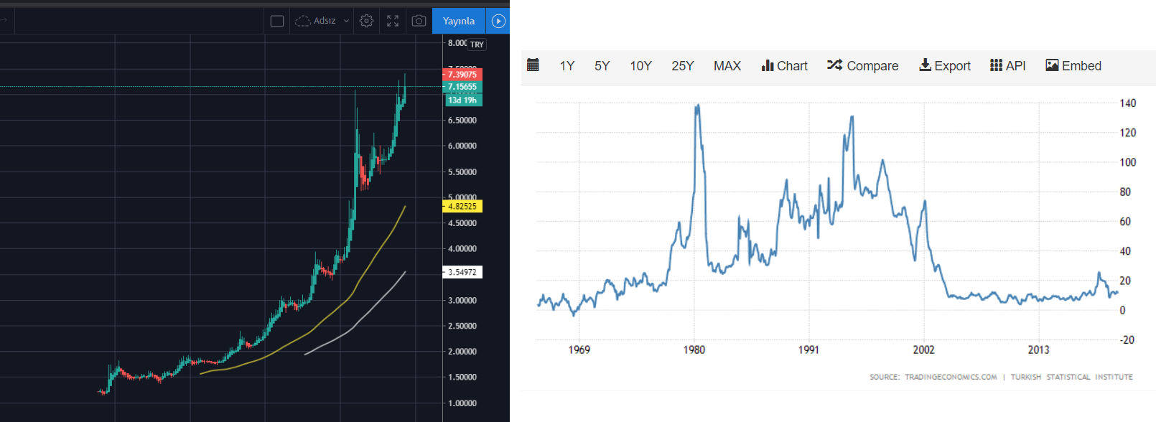
Task: Click the 2013 label on the time axis
Action: 1039,350
